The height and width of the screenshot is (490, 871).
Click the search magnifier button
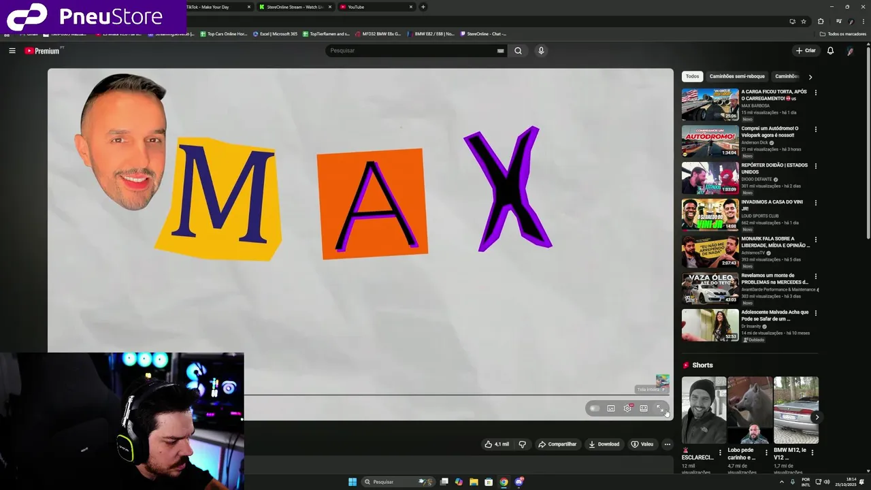[x=518, y=50]
